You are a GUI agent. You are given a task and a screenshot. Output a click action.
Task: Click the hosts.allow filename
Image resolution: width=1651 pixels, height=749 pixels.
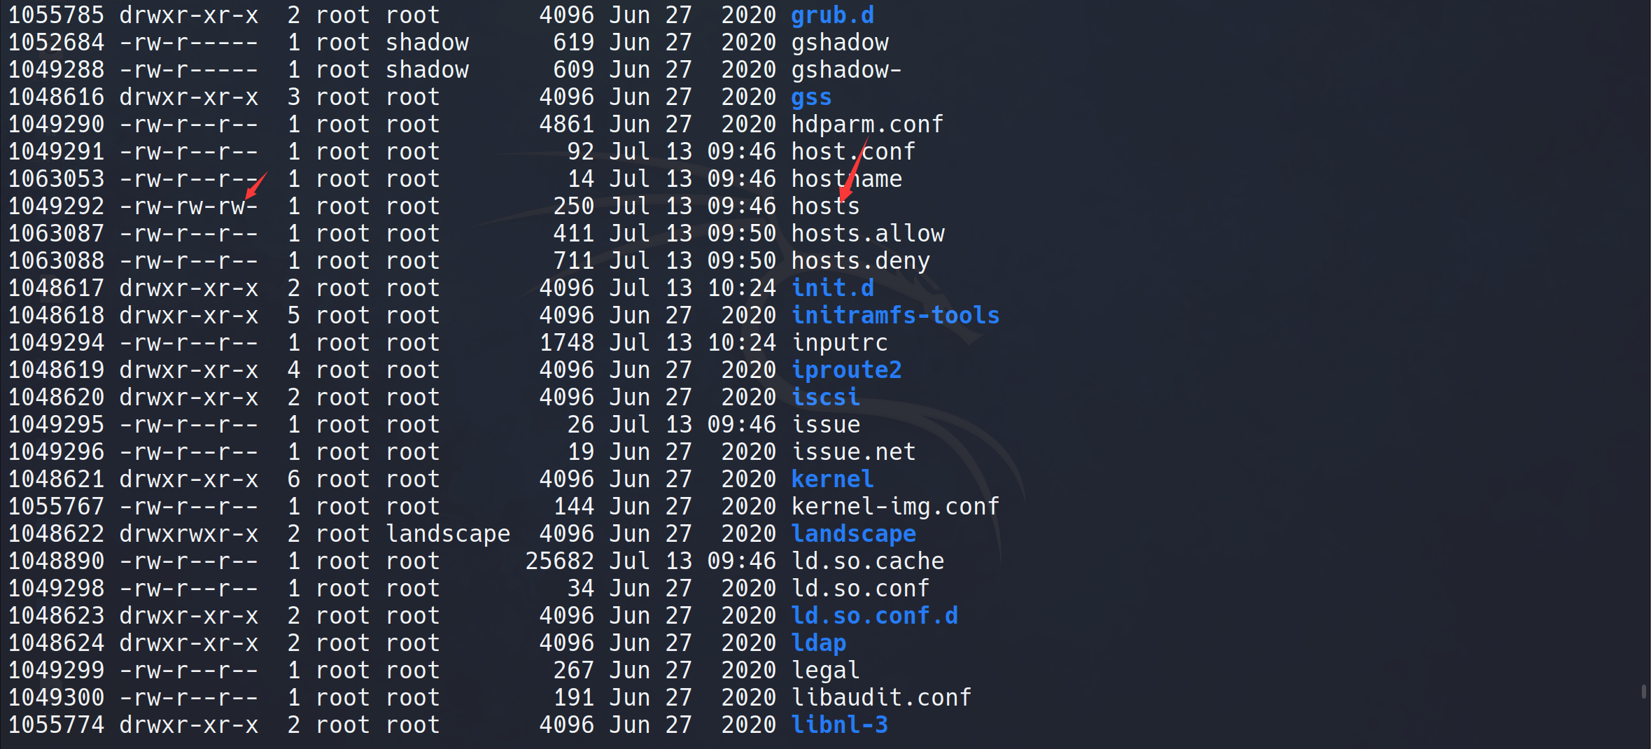[x=868, y=233]
